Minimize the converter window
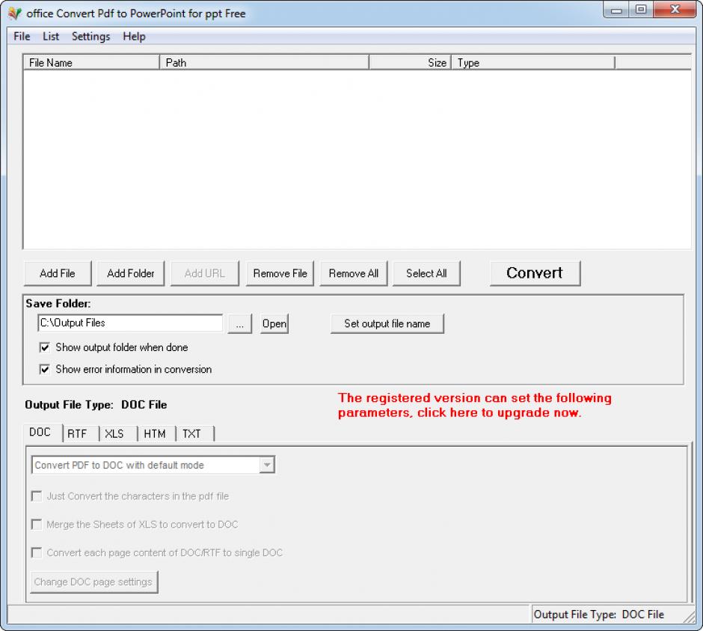Image resolution: width=703 pixels, height=631 pixels. tap(616, 10)
